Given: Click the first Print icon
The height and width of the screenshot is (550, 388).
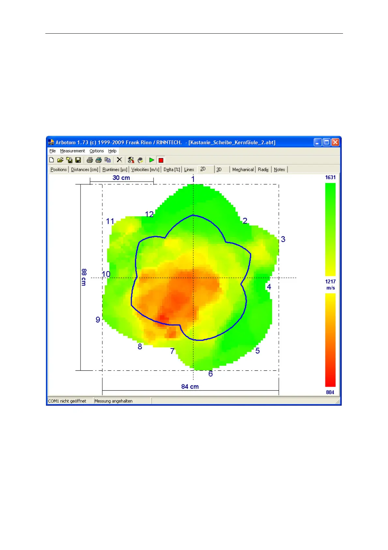Looking at the screenshot, I should 90,160.
